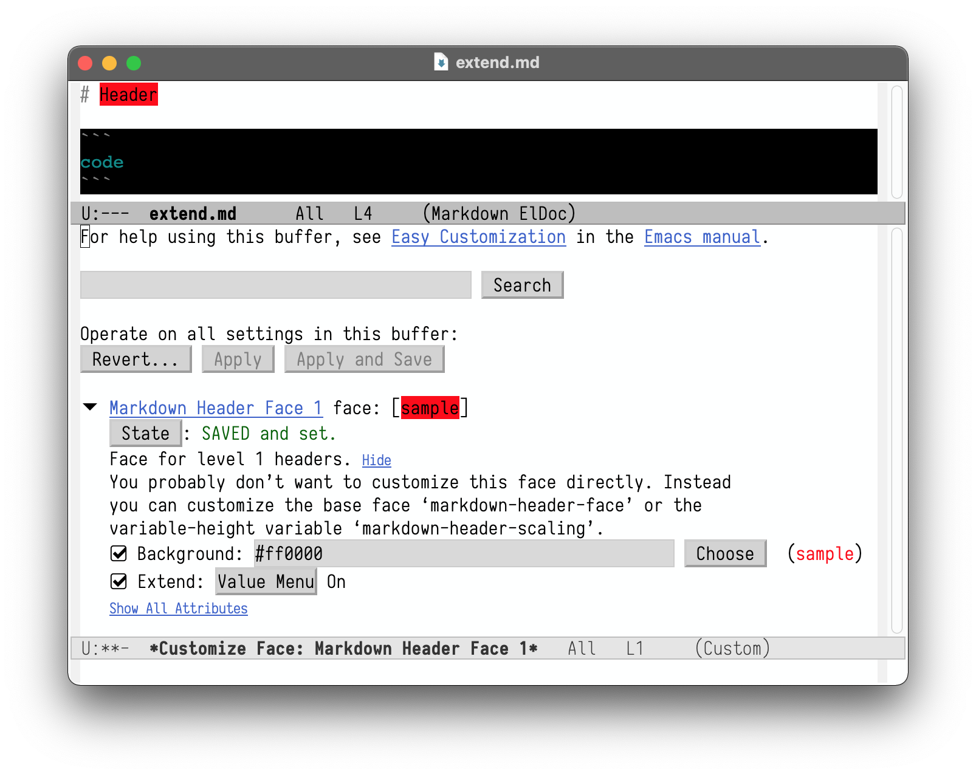Screen dimensions: 976x775
Task: Click the (Markdown ElDoc) mode indicator
Action: tap(499, 214)
